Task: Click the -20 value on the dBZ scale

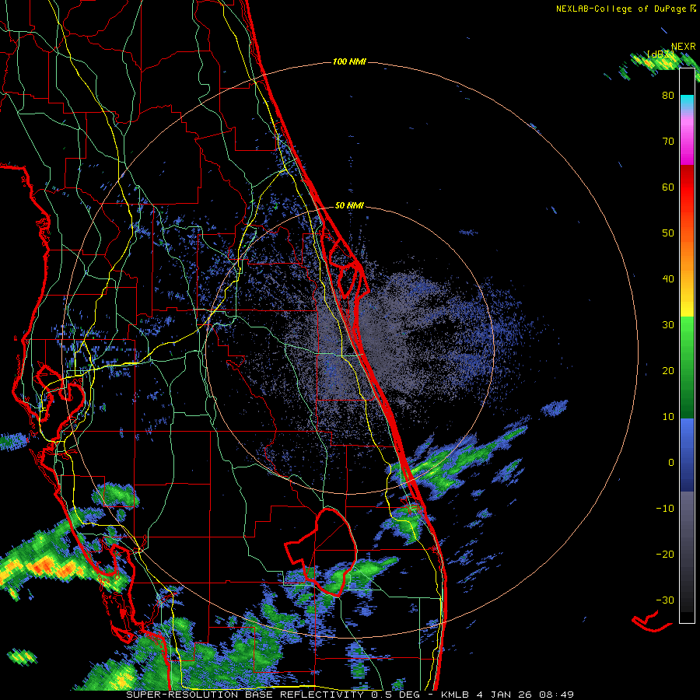Action: click(665, 554)
